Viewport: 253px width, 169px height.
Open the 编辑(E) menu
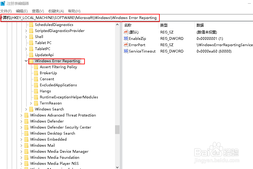coord(22,11)
